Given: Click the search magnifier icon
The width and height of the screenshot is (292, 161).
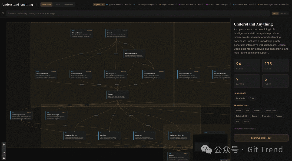Looking at the screenshot, I should (3, 14).
